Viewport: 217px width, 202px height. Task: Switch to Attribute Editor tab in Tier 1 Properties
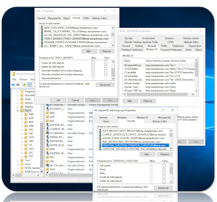tap(99, 18)
